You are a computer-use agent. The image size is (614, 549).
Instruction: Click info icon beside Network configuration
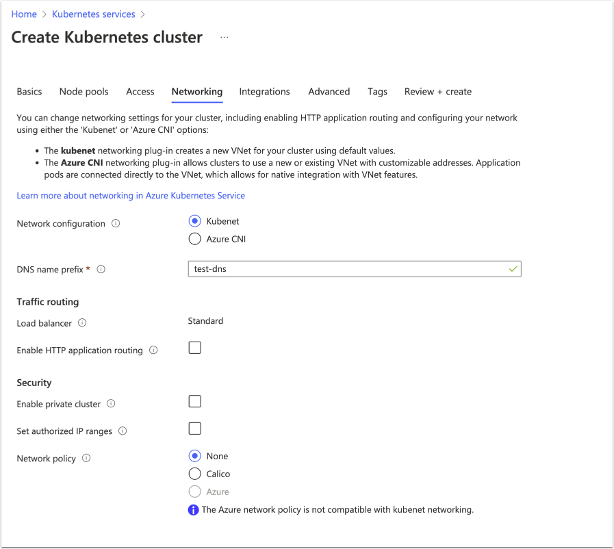click(116, 224)
